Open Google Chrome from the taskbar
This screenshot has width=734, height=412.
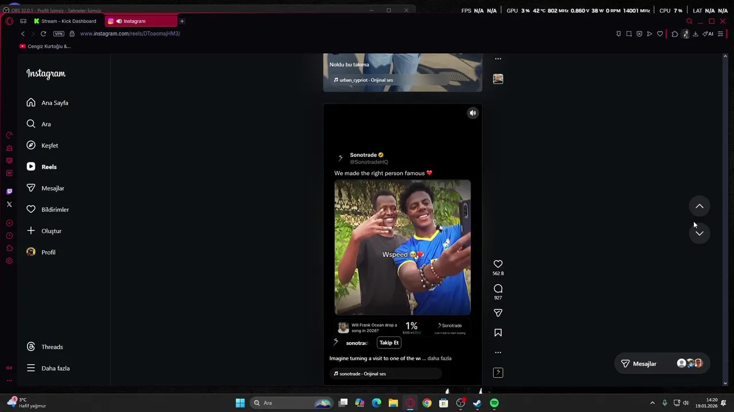pyautogui.click(x=427, y=403)
